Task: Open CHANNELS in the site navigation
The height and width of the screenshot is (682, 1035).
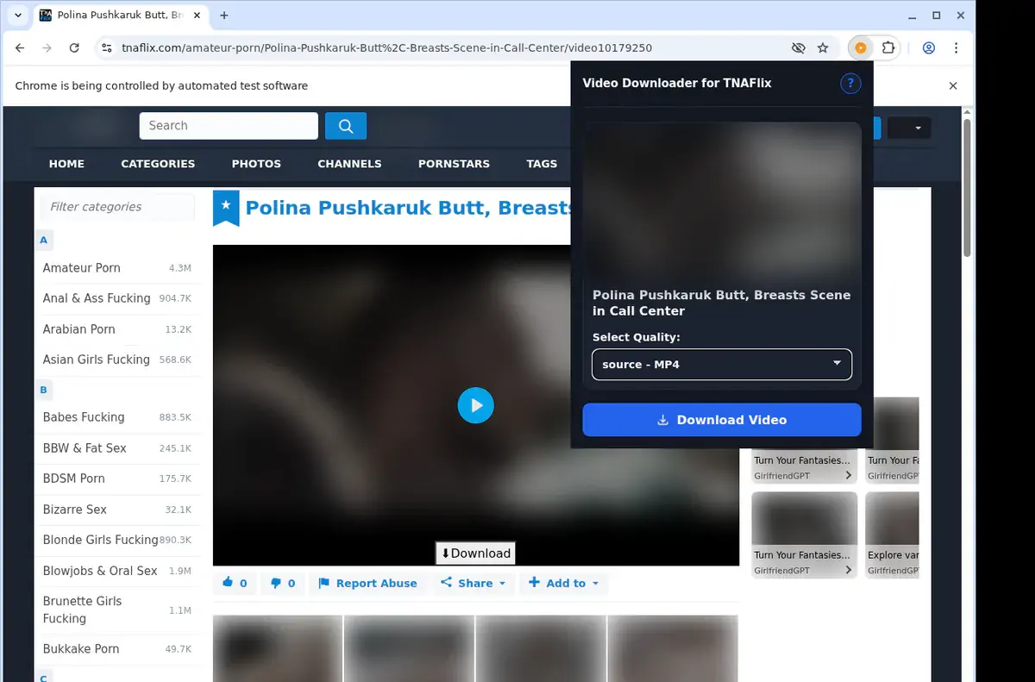Action: tap(349, 164)
